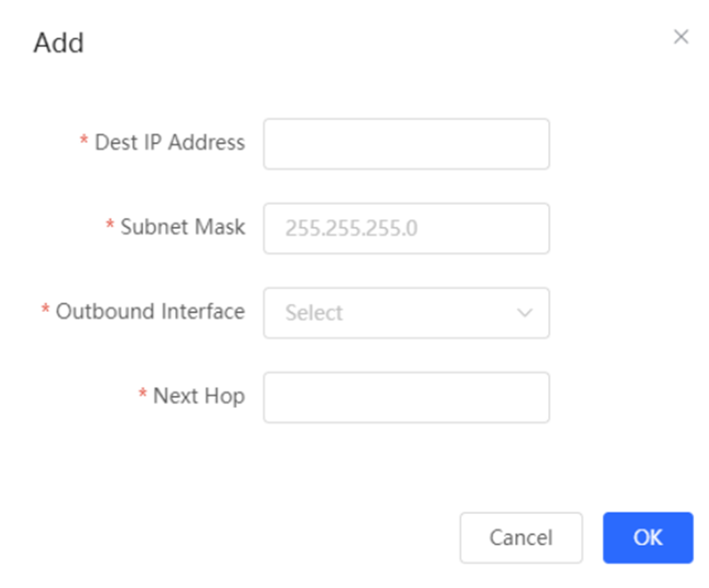Screen dimensions: 709x588
Task: Click the Add dialog title
Action: click(x=59, y=43)
